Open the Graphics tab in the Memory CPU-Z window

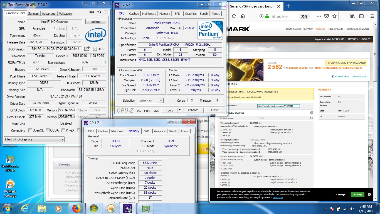(x=160, y=131)
